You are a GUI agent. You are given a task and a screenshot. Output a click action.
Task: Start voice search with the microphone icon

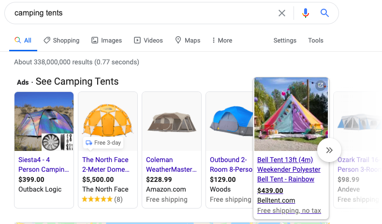[305, 13]
